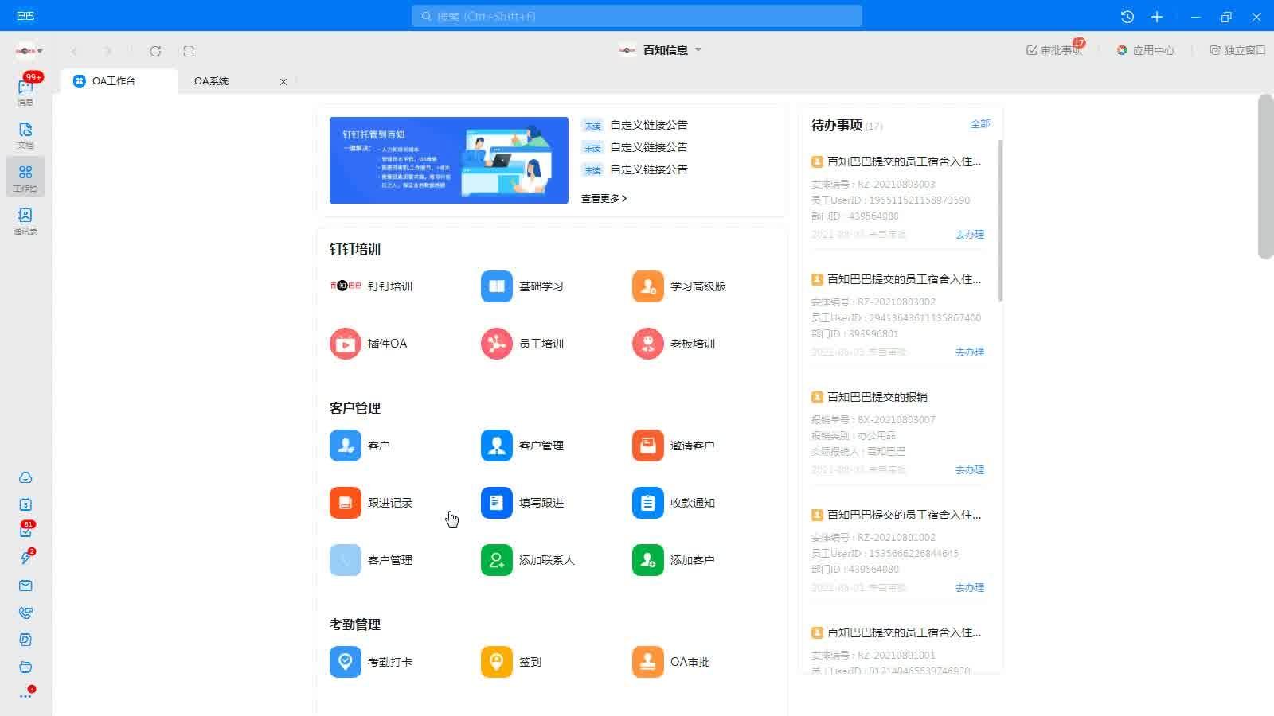Select the OA工作台 tab
This screenshot has height=716, width=1274.
click(x=114, y=81)
